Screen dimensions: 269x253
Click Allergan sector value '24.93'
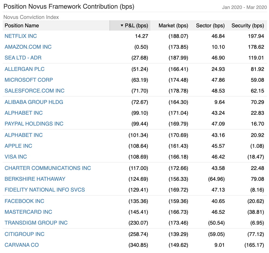coord(218,69)
